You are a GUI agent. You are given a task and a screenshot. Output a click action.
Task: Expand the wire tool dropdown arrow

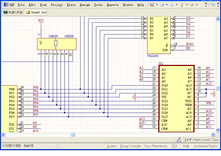157,5
